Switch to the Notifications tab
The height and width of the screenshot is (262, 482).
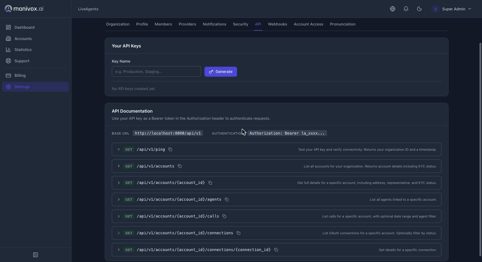pyautogui.click(x=214, y=24)
